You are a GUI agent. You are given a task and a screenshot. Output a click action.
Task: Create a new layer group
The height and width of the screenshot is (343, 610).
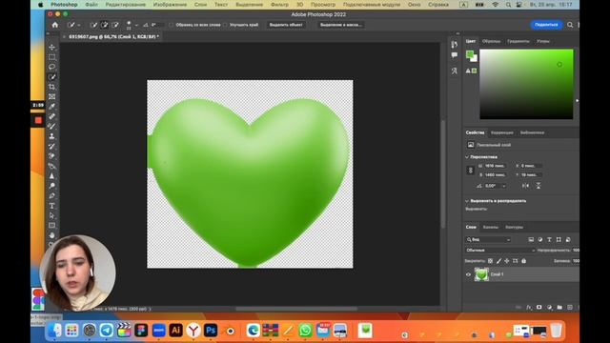[559, 307]
